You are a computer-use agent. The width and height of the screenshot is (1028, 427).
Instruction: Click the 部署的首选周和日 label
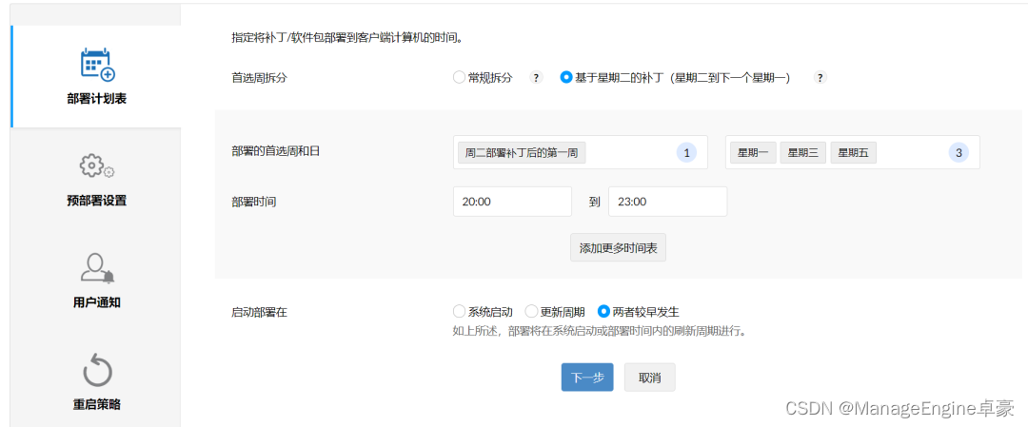(276, 150)
